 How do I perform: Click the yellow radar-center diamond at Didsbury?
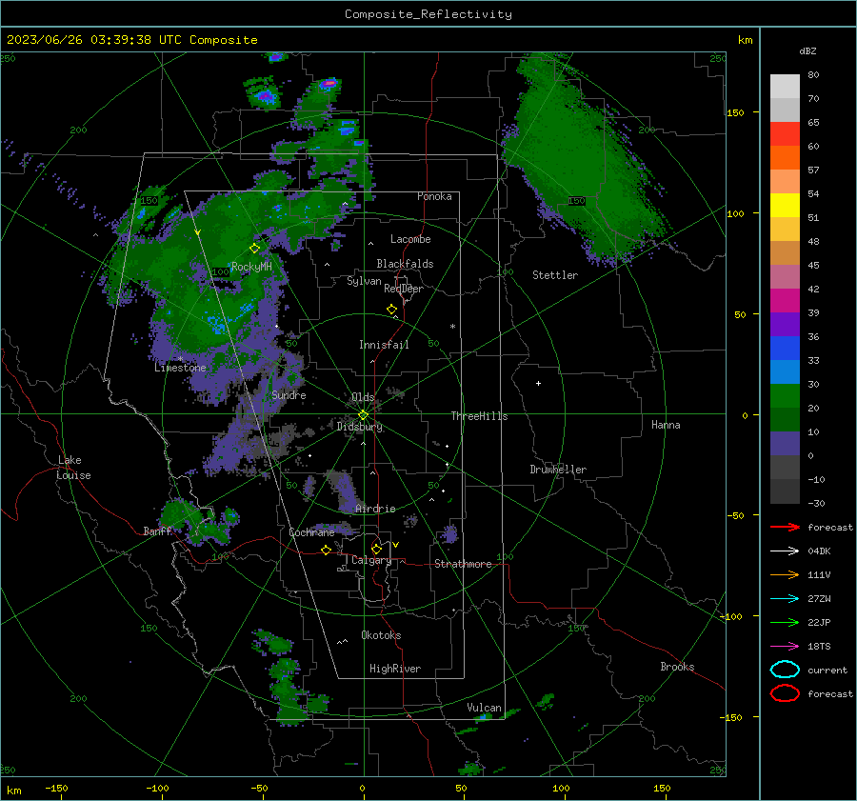pos(363,415)
